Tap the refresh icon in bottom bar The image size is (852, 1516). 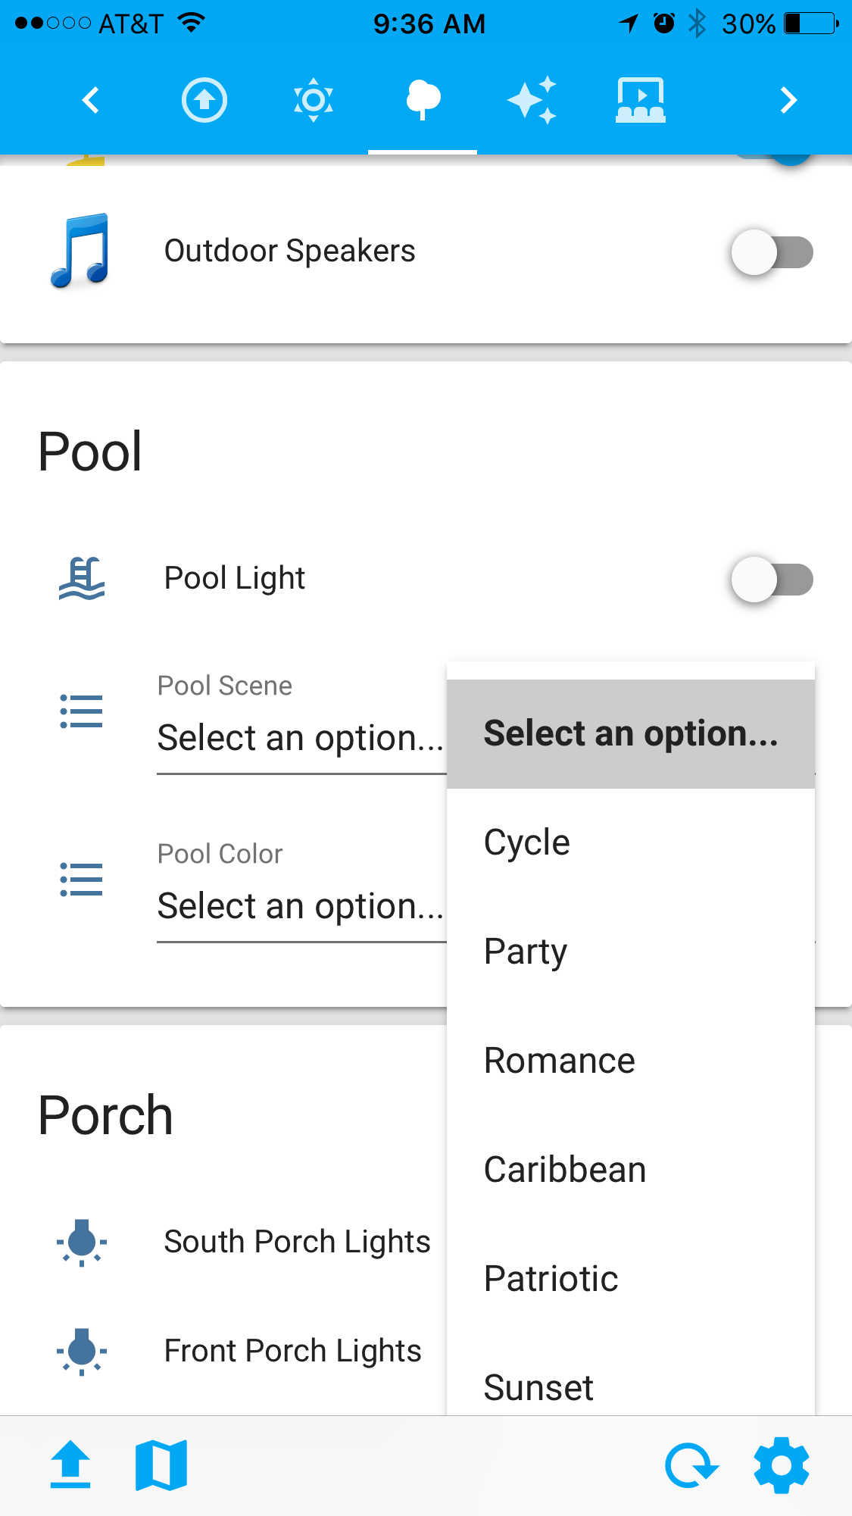click(x=691, y=1465)
